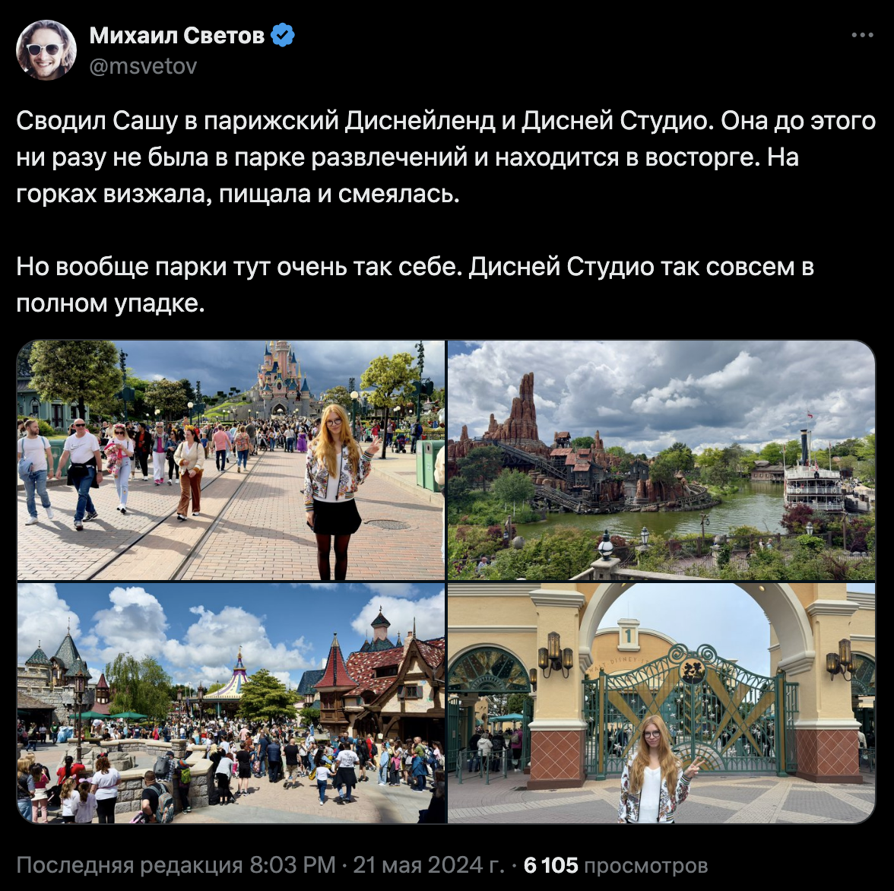Click the Mickey emblem on the green gate

point(693,671)
